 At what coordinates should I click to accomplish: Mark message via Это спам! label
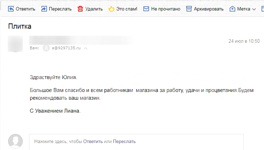[x=127, y=9]
